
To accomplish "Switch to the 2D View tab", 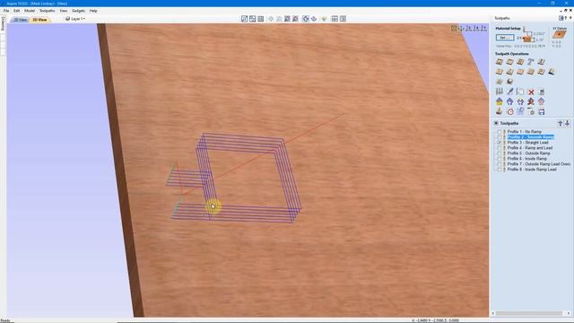I will [20, 20].
